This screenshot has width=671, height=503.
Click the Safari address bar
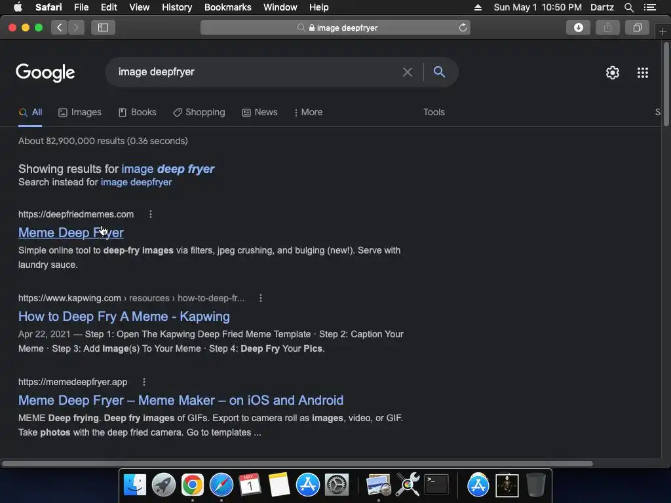click(335, 28)
